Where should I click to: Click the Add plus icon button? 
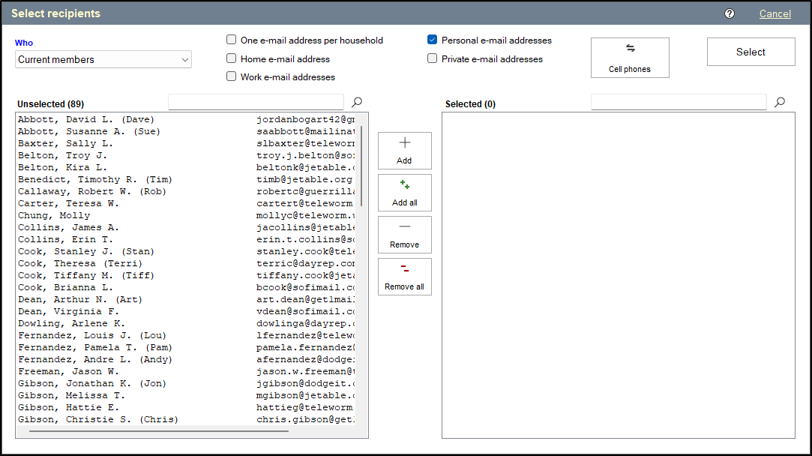(405, 151)
